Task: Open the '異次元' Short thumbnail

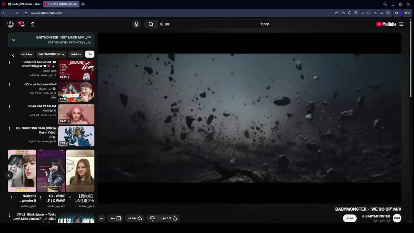Action: pyautogui.click(x=80, y=171)
